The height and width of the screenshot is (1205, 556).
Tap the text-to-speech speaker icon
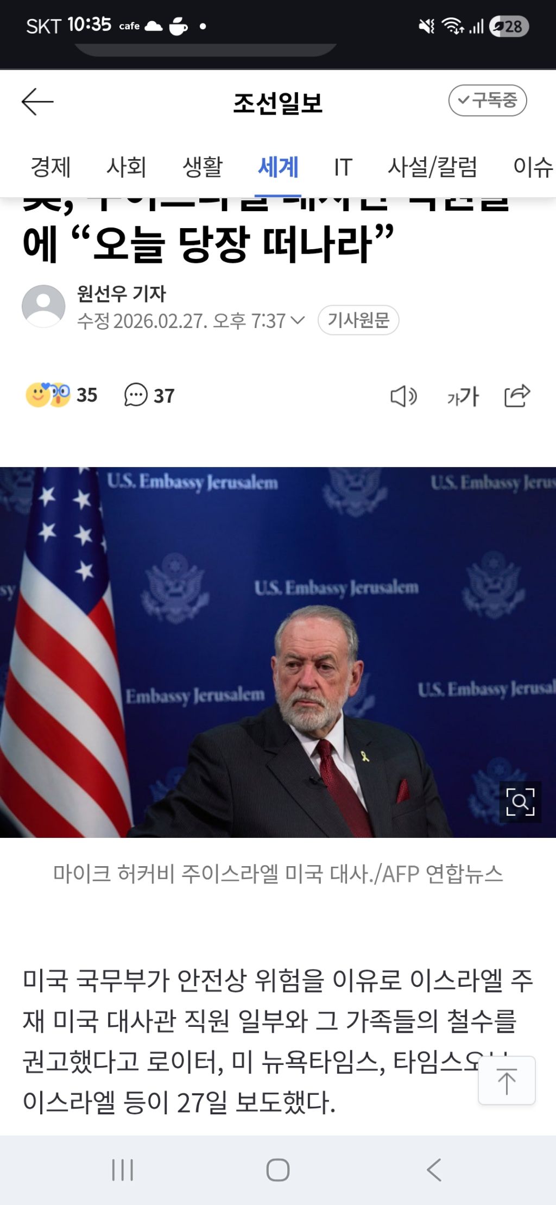point(403,396)
